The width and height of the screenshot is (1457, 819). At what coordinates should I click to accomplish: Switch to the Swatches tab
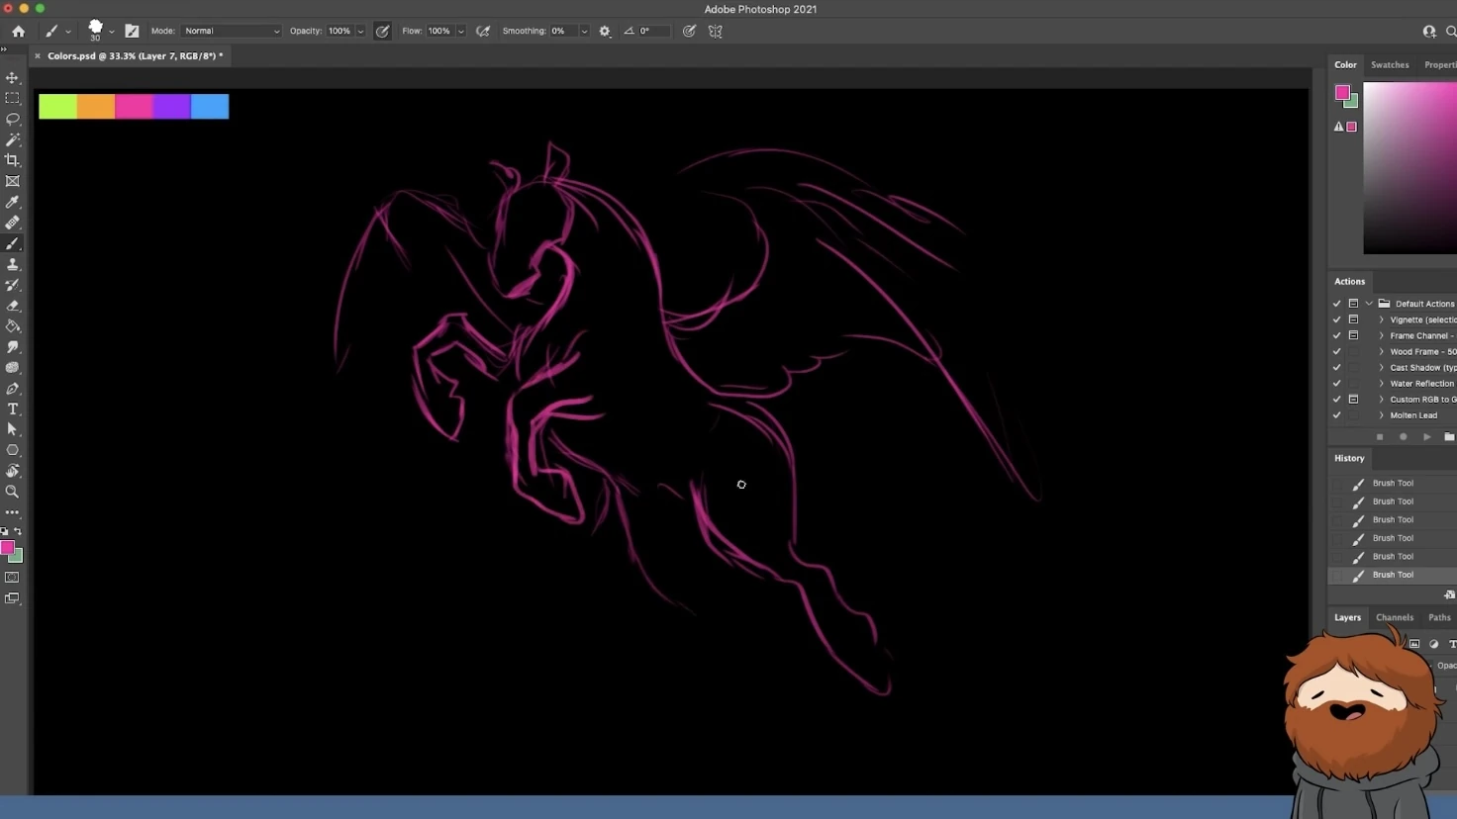pyautogui.click(x=1389, y=65)
